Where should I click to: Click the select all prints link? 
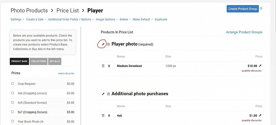point(66,73)
